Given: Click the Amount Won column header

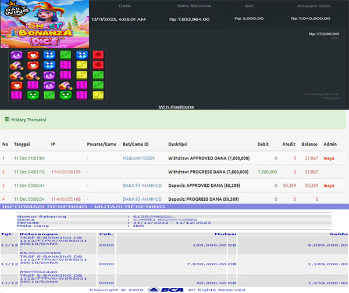Looking at the screenshot, I should pos(314,6).
